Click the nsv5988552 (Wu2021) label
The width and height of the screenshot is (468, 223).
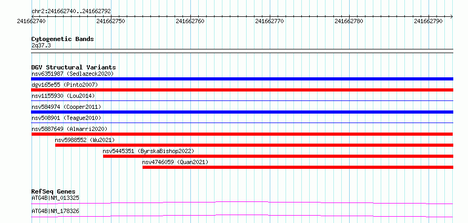(85, 140)
